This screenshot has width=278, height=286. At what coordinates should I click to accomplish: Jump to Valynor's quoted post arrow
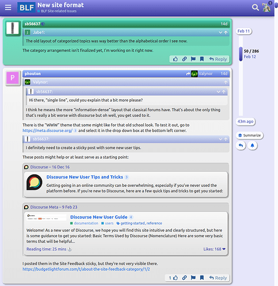(x=226, y=83)
